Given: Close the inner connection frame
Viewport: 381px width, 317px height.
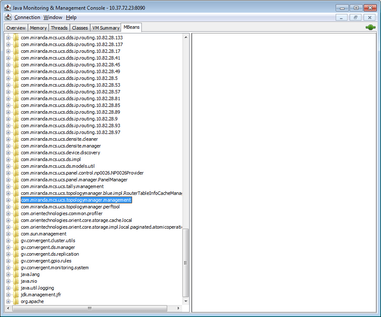Looking at the screenshot, I should coord(370,17).
